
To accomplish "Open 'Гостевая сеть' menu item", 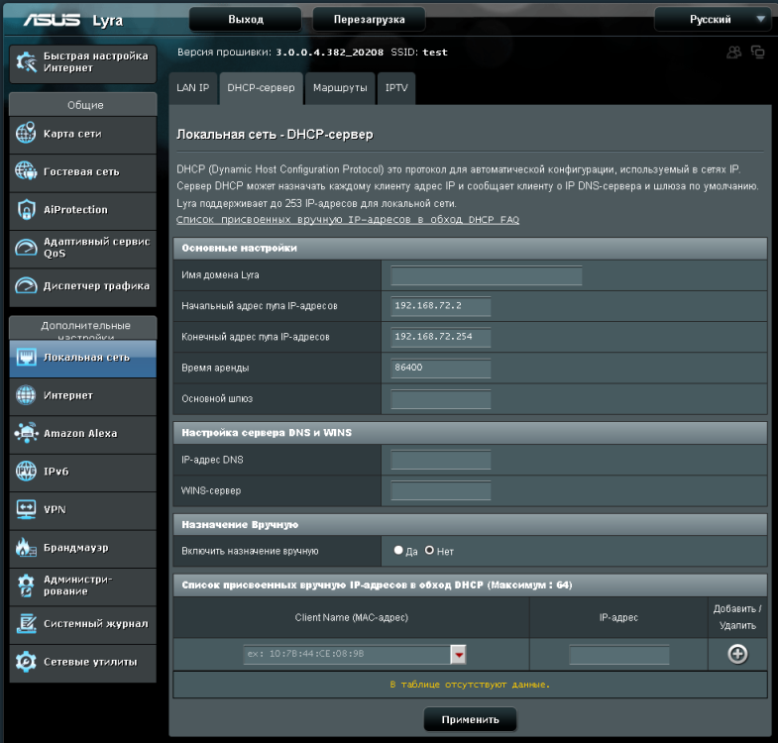I will [x=83, y=172].
